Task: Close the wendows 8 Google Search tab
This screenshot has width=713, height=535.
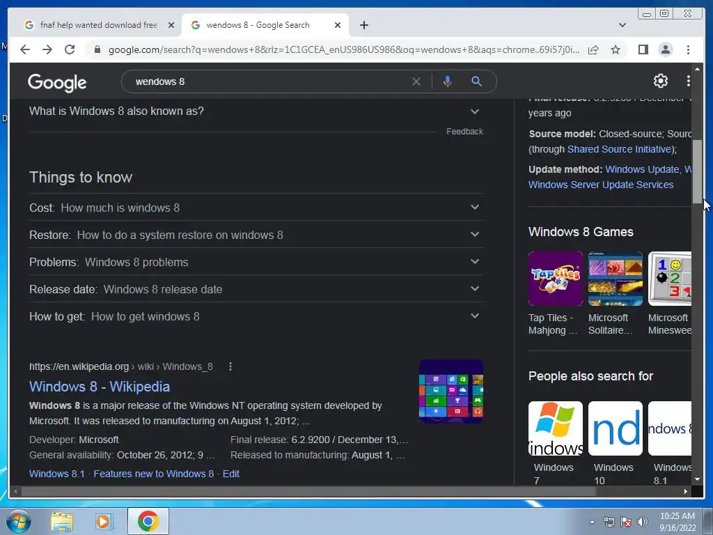Action: tap(338, 26)
